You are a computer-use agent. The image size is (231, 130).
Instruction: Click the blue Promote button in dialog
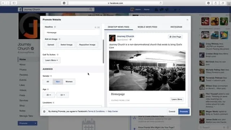coord(184,112)
